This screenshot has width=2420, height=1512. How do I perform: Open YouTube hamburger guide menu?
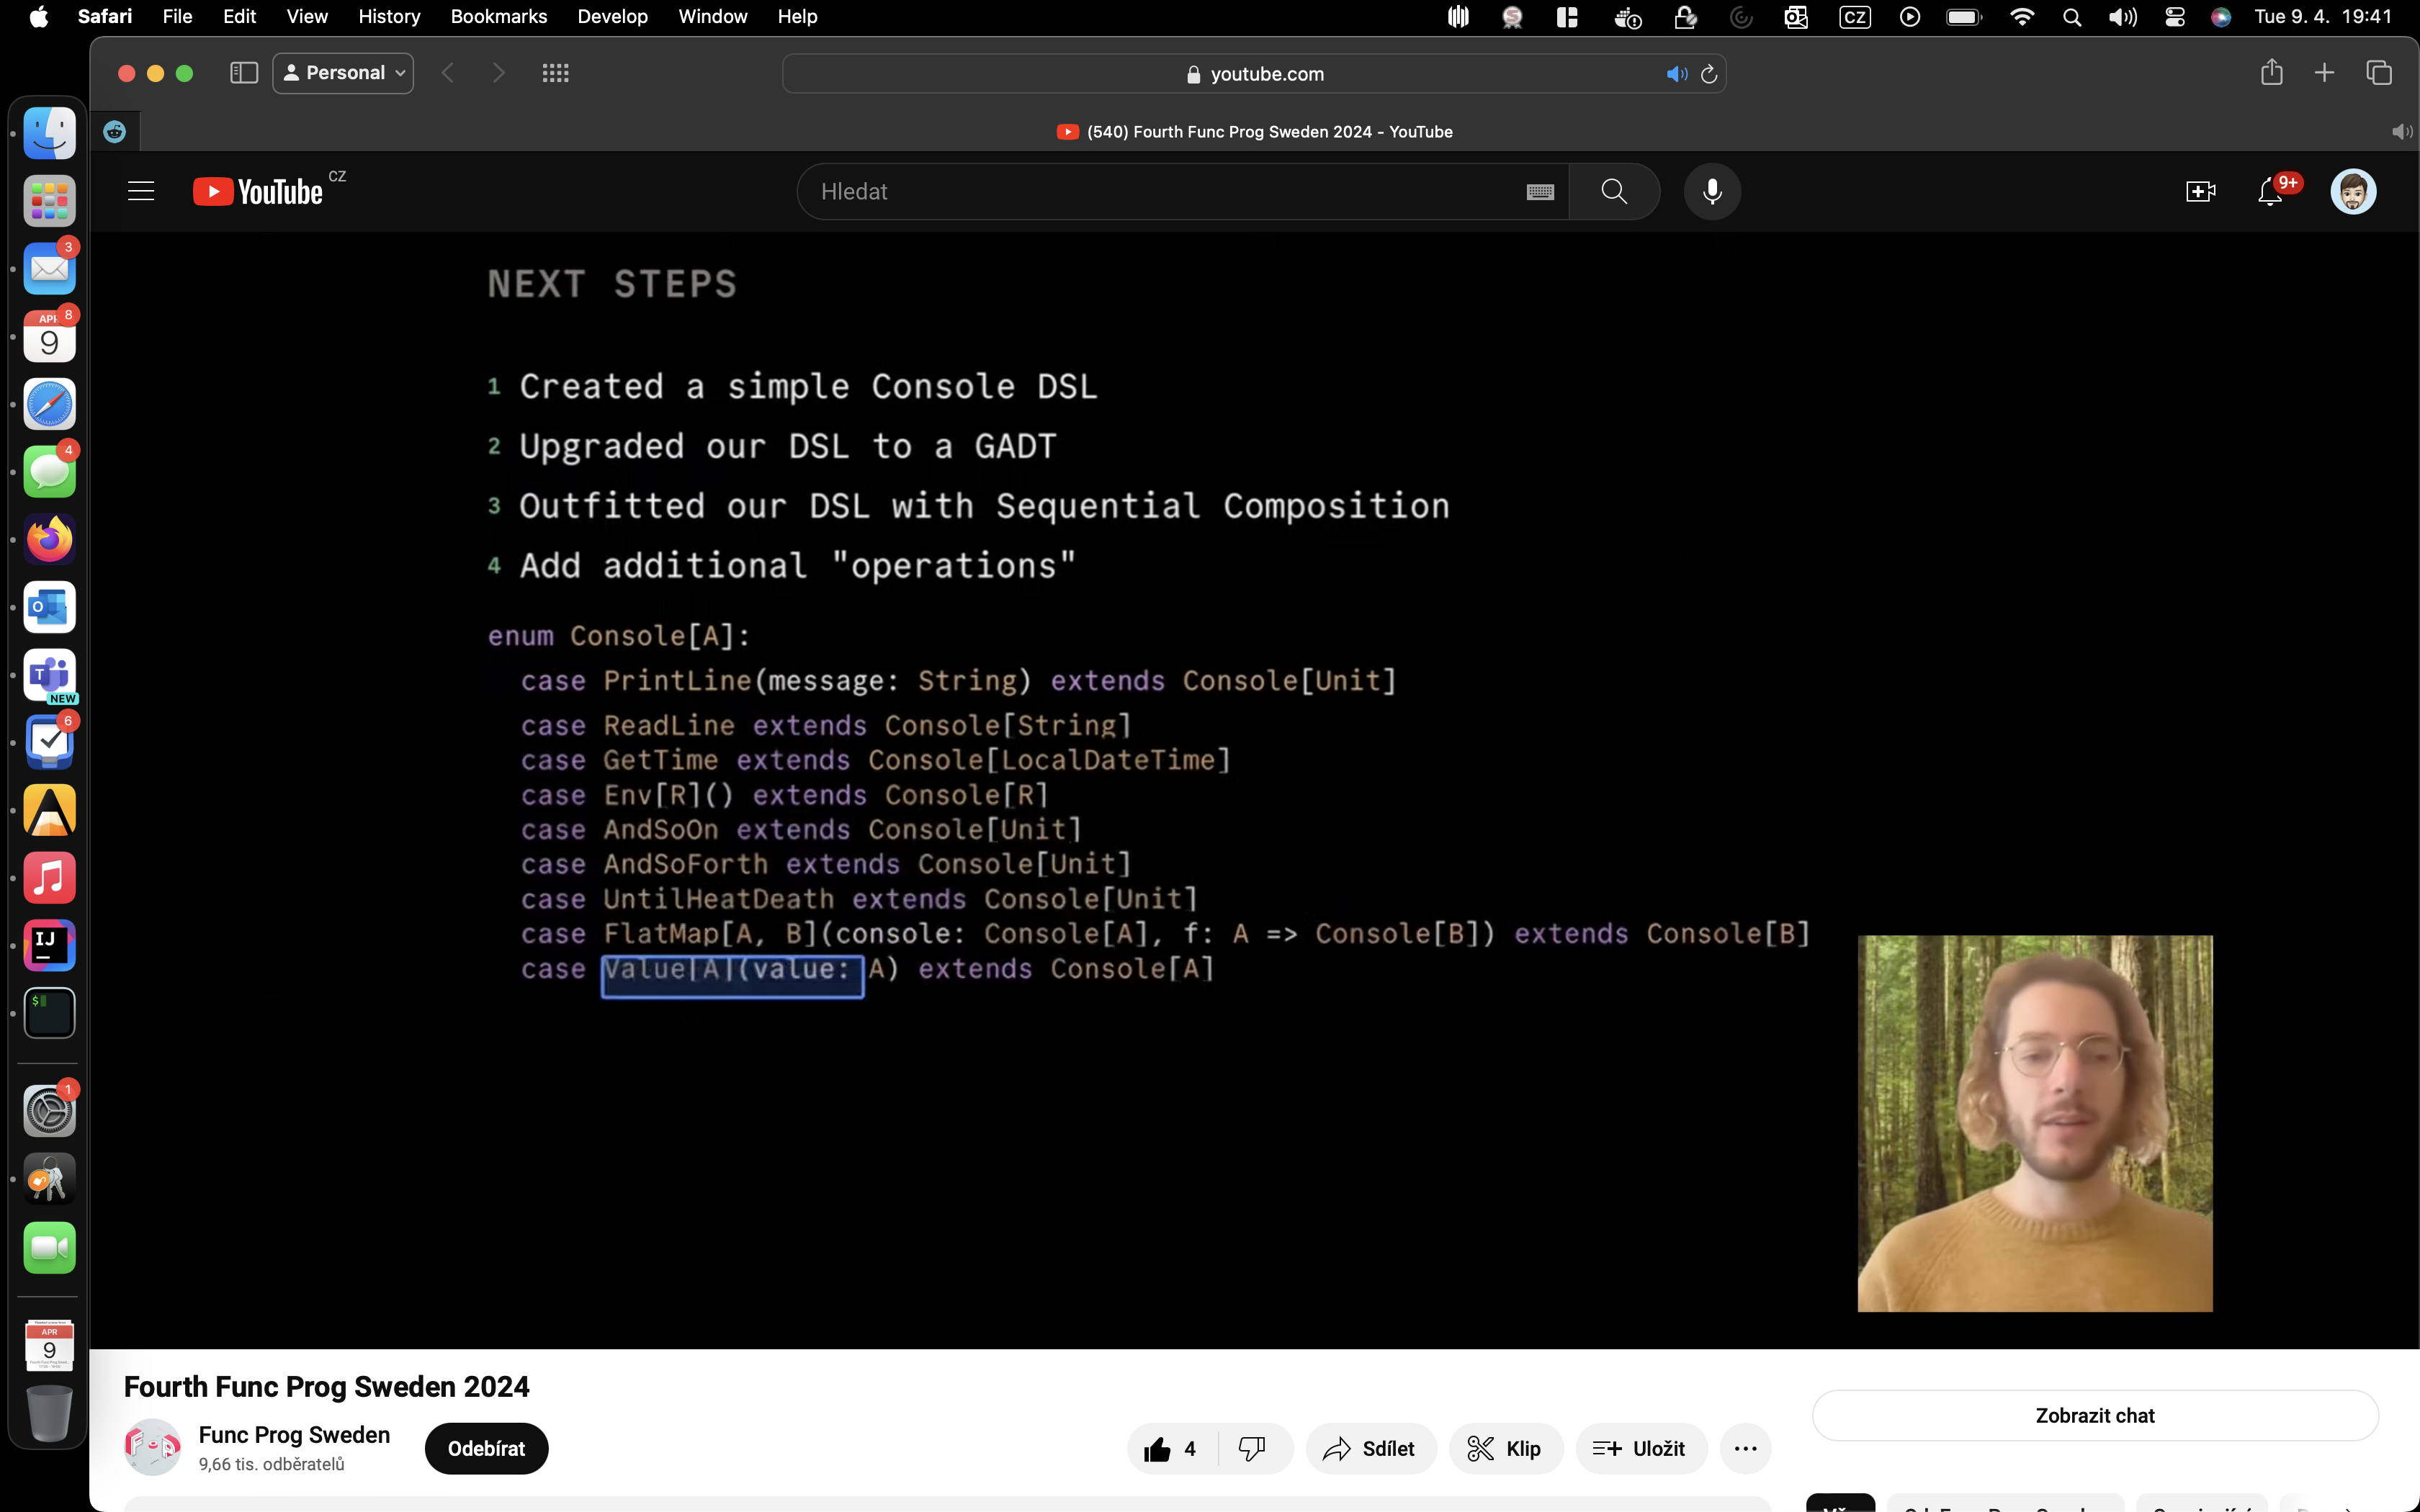(141, 191)
